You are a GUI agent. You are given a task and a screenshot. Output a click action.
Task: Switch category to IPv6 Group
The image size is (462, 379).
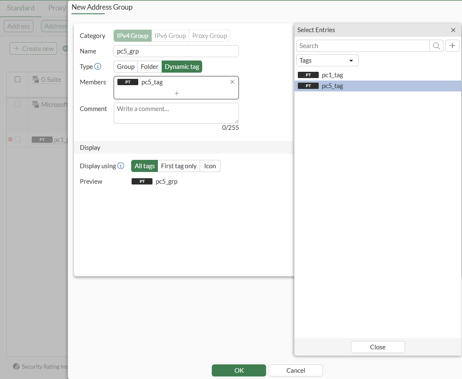(170, 36)
